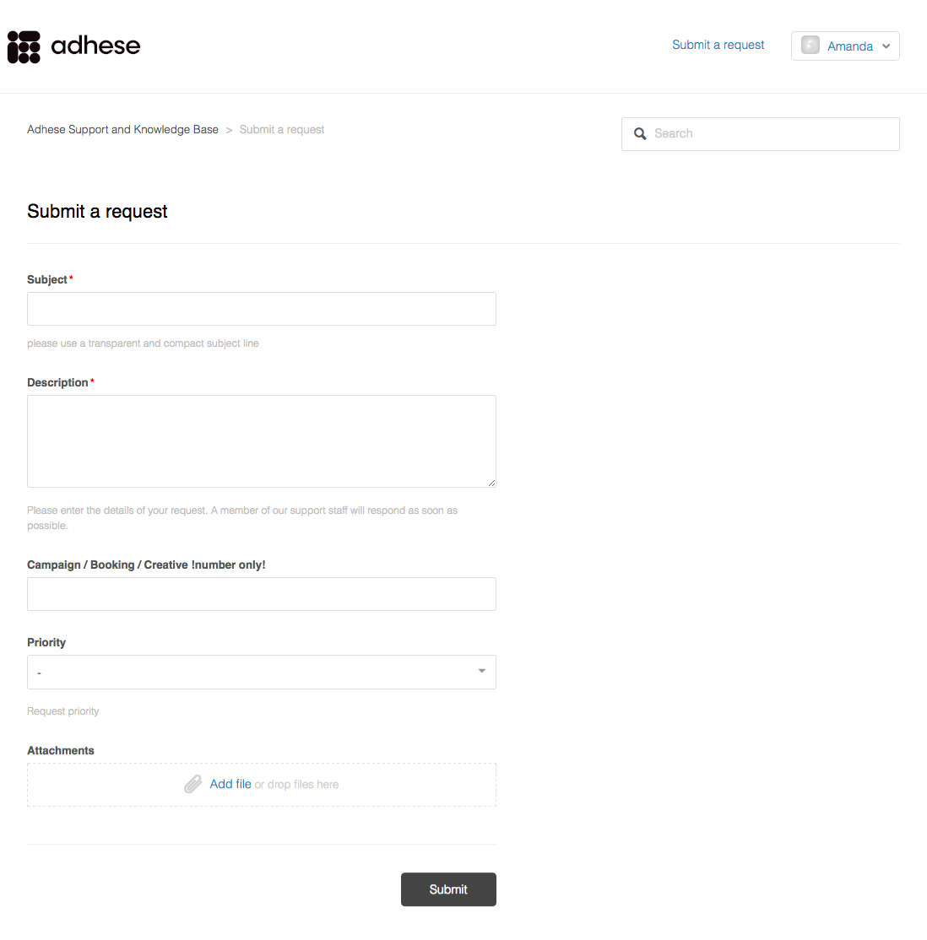This screenshot has width=927, height=940.
Task: Focus the Description text area
Action: [x=262, y=441]
